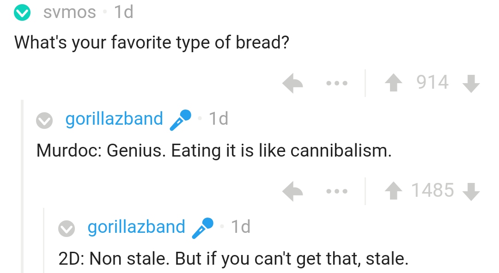Viewport: 499px width, 273px height.
Task: Click microphone flair icon beside Murdoc's gorillazband
Action: point(180,120)
